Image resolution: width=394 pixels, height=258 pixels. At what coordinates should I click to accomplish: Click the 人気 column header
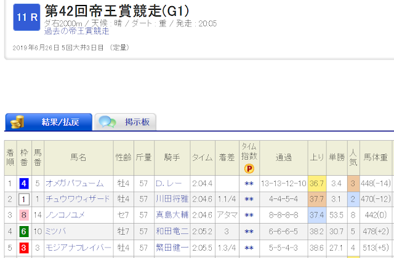pos(353,157)
